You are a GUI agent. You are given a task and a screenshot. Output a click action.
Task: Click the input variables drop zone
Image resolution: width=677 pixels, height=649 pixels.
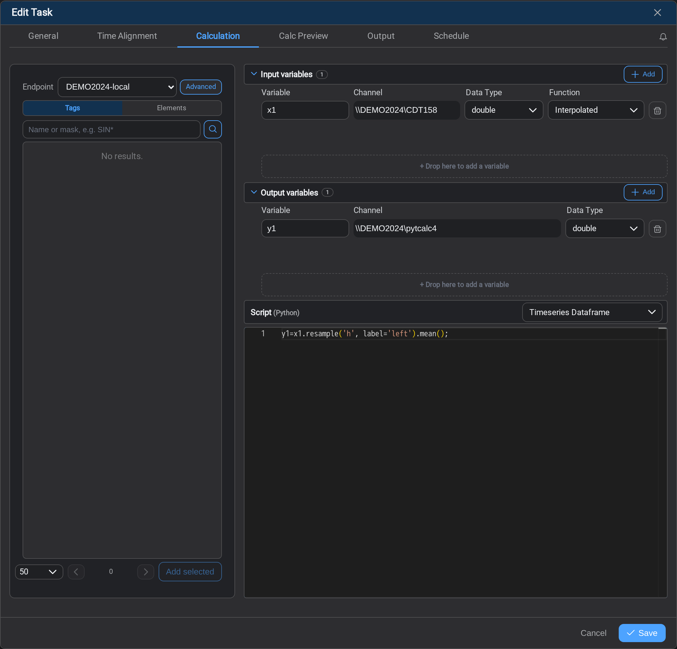pos(464,166)
